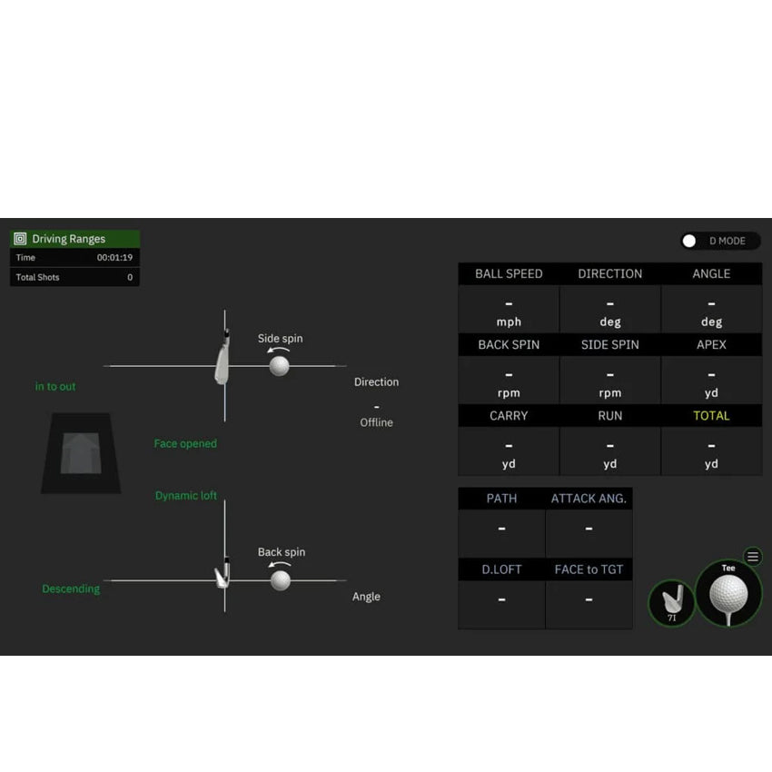Toggle the D MODE switch

tap(720, 241)
